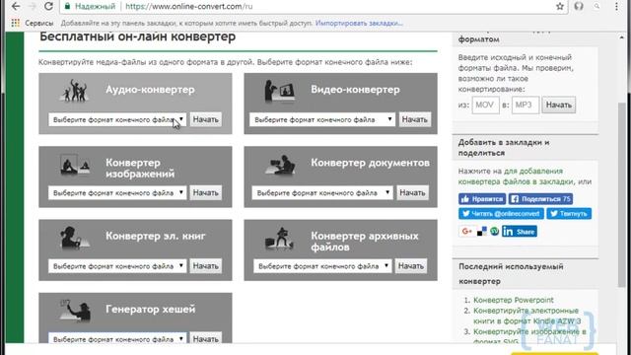Share via the StumbleUpon icon
This screenshot has width=631, height=355.
494,232
